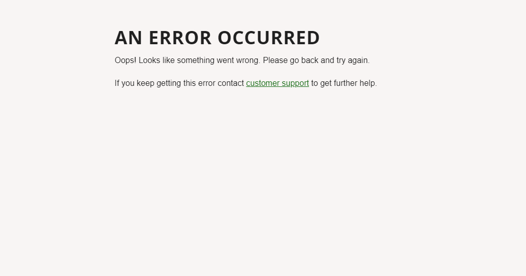Click 'Looks like something went wrong.' text
This screenshot has height=276, width=526.
click(x=200, y=60)
